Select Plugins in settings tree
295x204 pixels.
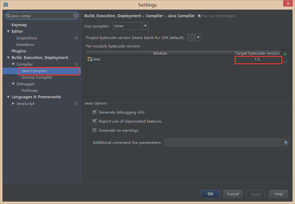pyautogui.click(x=19, y=51)
